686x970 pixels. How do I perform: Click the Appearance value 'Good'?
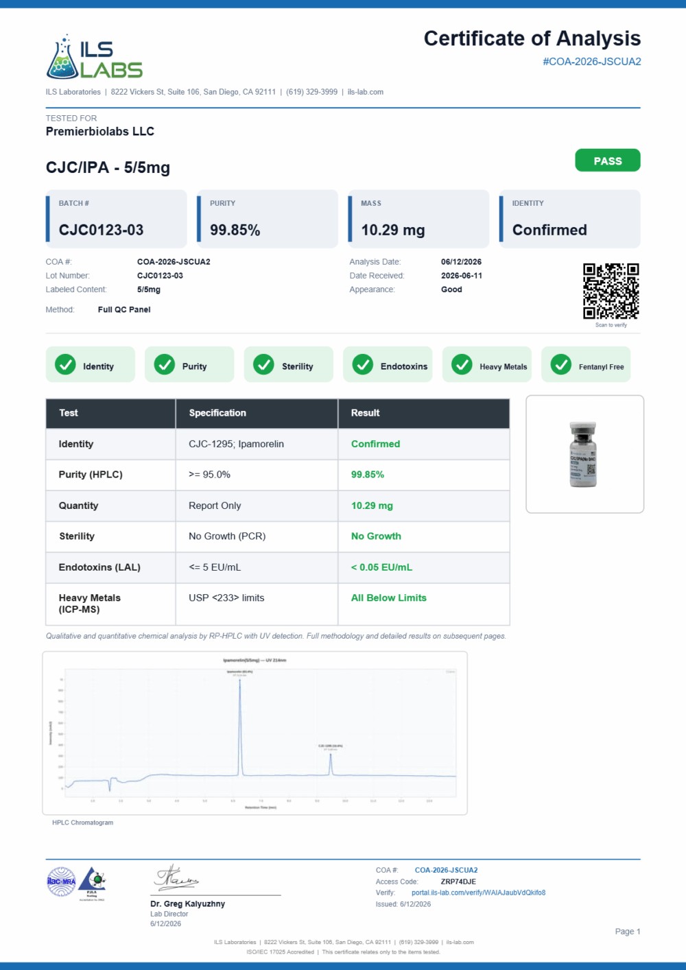point(451,289)
